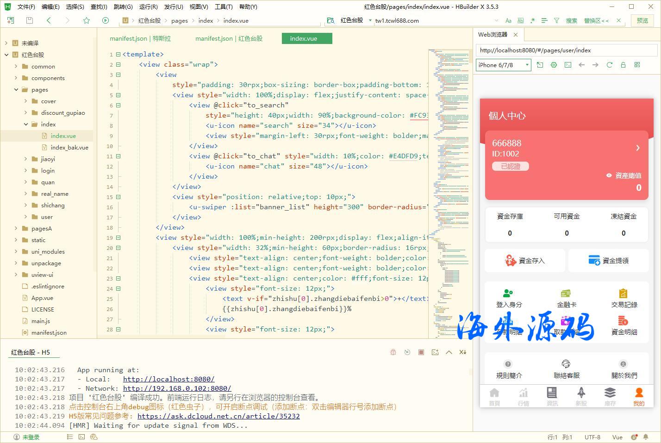Image resolution: width=661 pixels, height=443 pixels.
Task: Open the http://localhost:8080/ link in console output
Action: tap(168, 379)
